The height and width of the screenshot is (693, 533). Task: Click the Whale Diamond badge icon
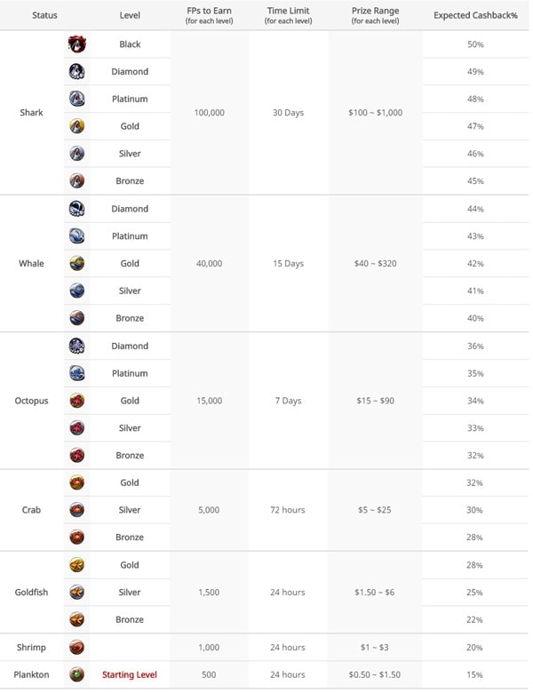point(77,209)
